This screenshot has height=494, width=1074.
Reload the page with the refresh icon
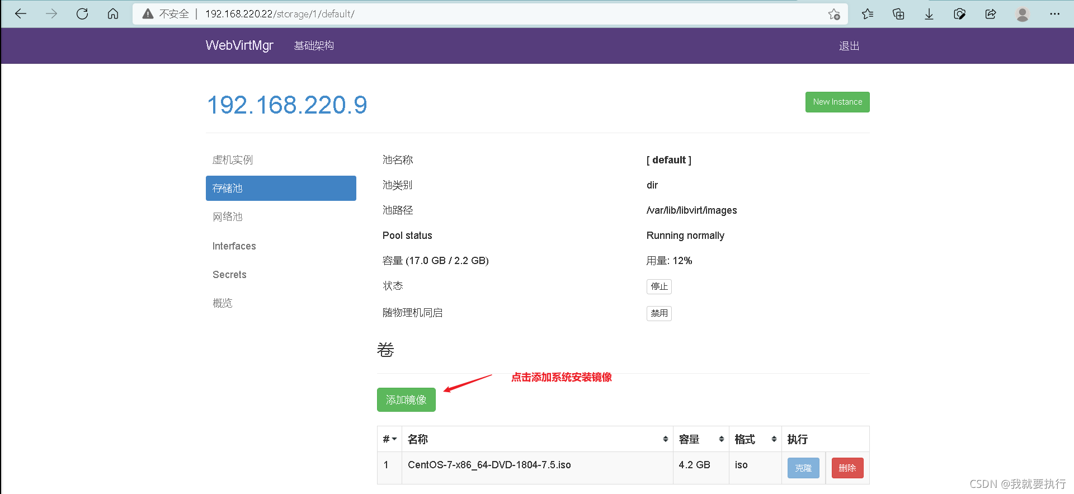(82, 14)
